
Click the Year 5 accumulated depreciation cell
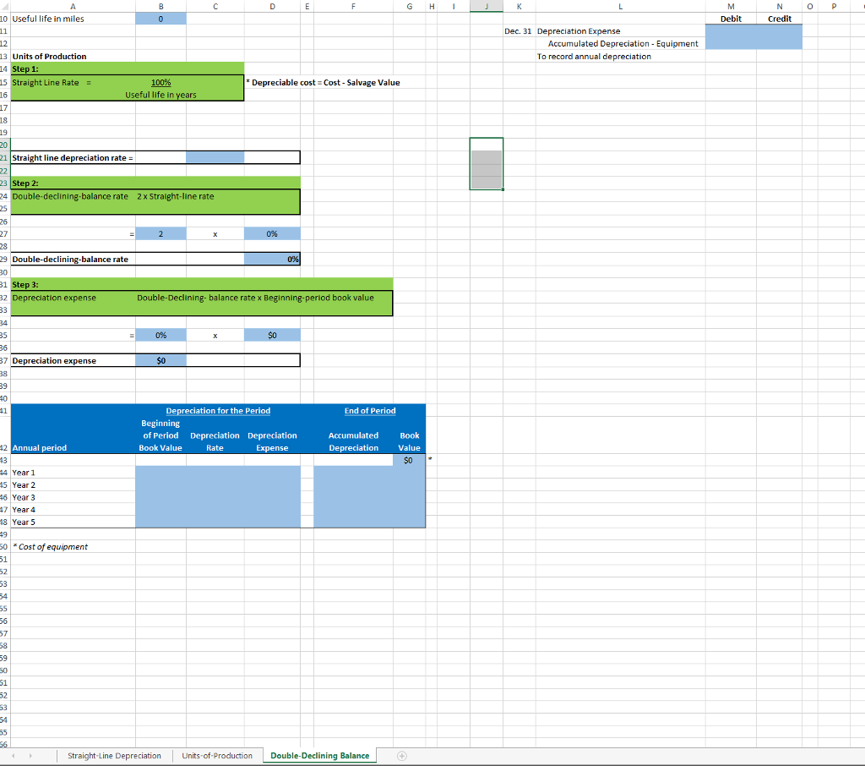pyautogui.click(x=354, y=522)
